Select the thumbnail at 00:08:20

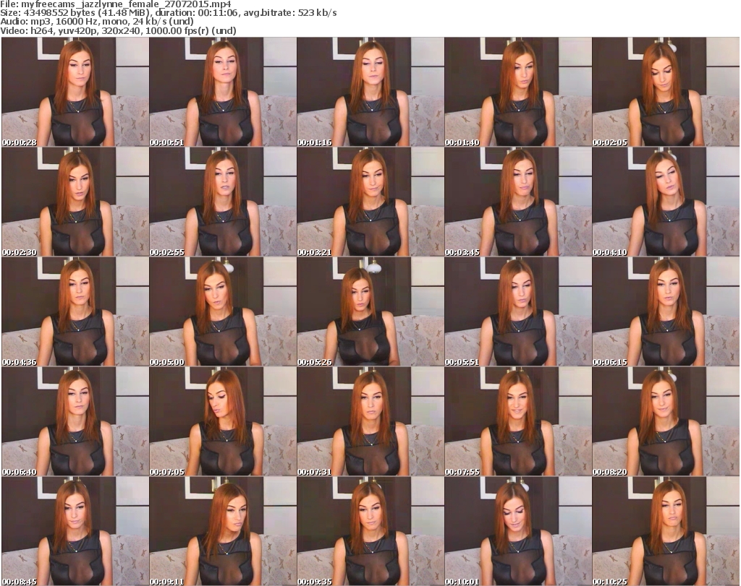(666, 422)
